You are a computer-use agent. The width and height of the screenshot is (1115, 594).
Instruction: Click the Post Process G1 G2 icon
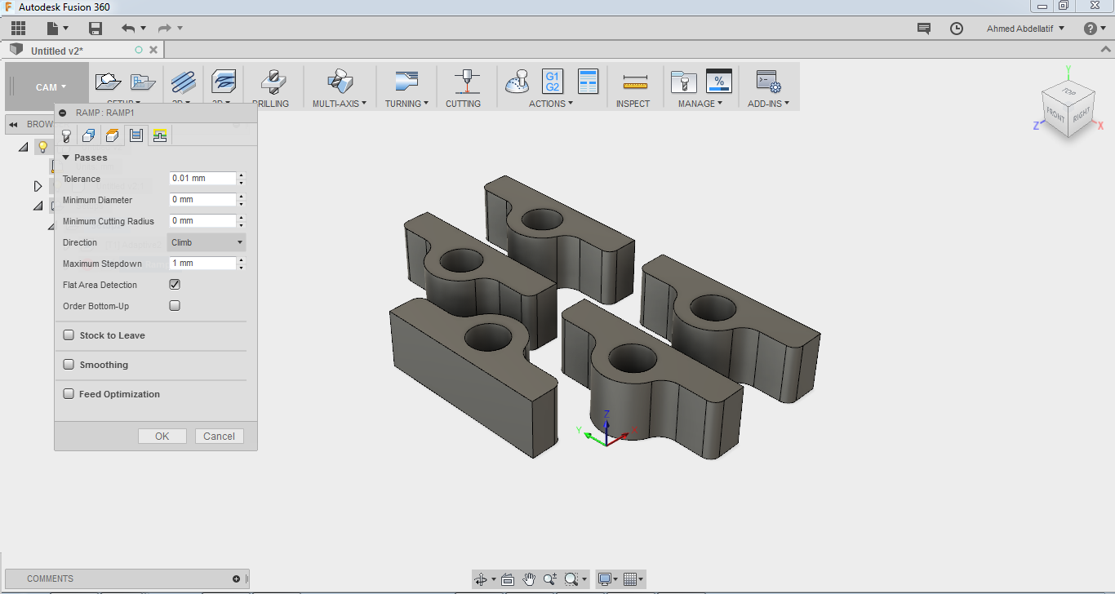(553, 81)
